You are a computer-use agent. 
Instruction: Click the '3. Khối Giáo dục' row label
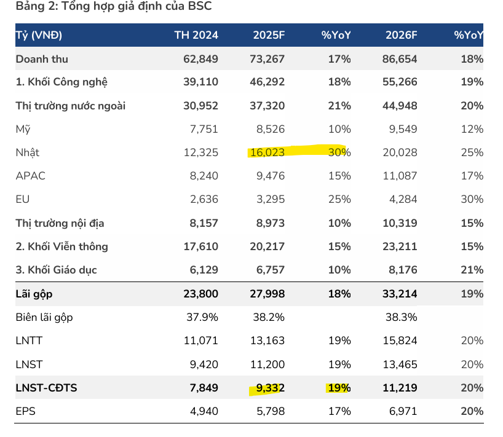[x=56, y=270]
